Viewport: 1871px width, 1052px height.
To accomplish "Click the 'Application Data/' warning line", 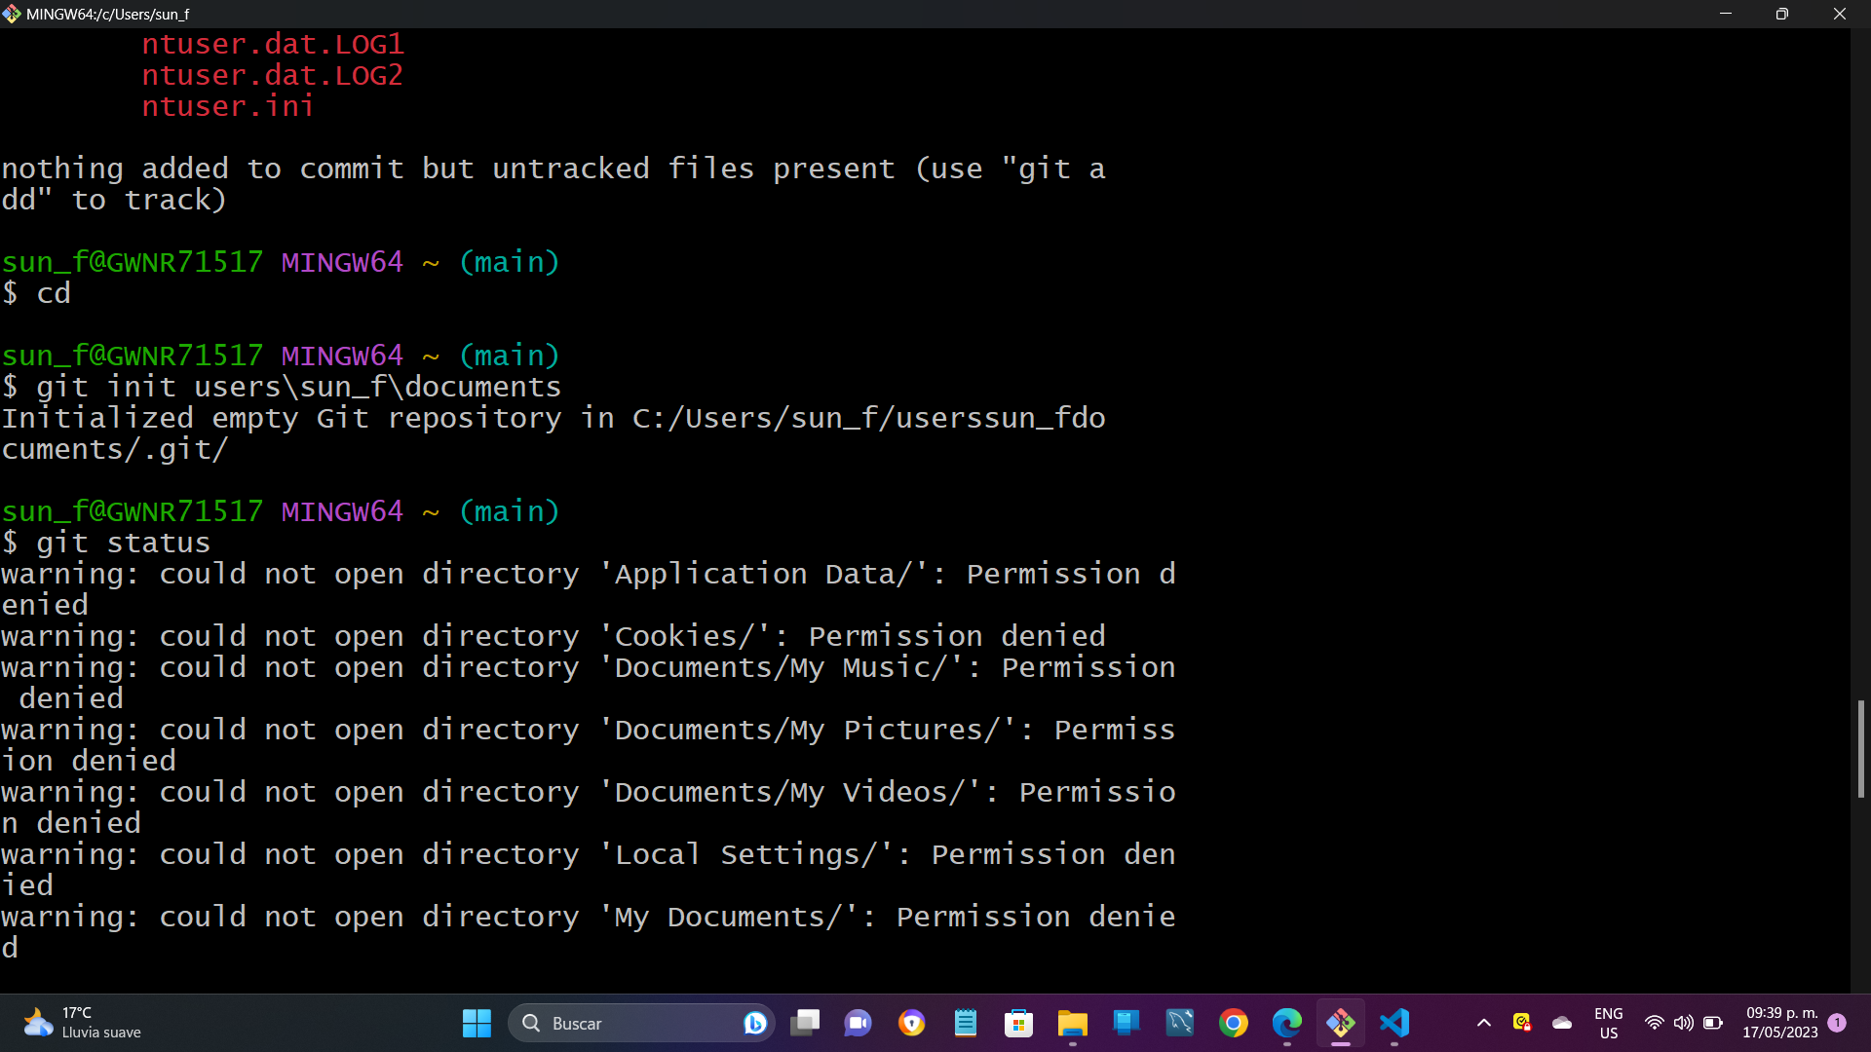I will pyautogui.click(x=589, y=589).
